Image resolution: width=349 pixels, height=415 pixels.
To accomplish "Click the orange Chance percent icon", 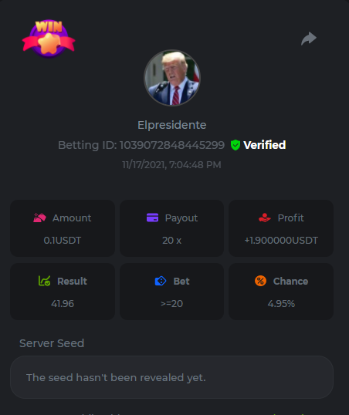I will pyautogui.click(x=260, y=281).
